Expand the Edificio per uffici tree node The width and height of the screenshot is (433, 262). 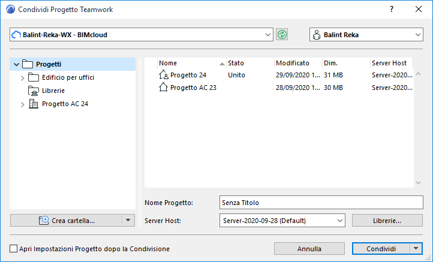pos(23,77)
